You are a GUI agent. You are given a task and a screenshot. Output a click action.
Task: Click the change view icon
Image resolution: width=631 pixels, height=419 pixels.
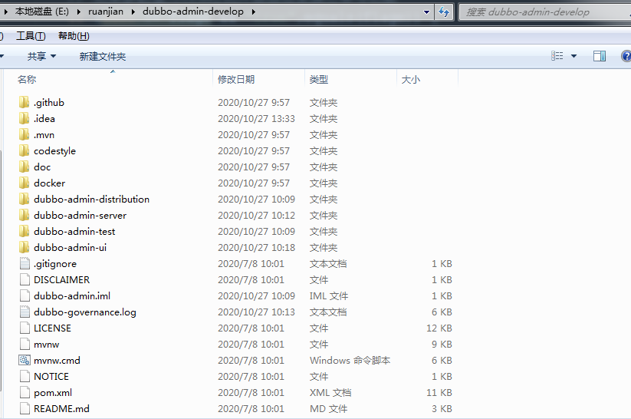[x=557, y=56]
